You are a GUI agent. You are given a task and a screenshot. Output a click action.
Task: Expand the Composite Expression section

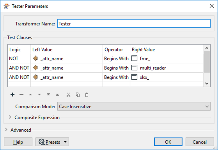pyautogui.click(x=10, y=117)
